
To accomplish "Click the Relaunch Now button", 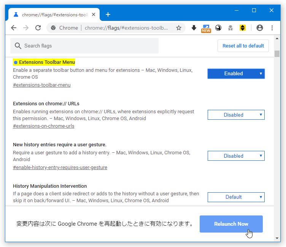I will pyautogui.click(x=231, y=224).
